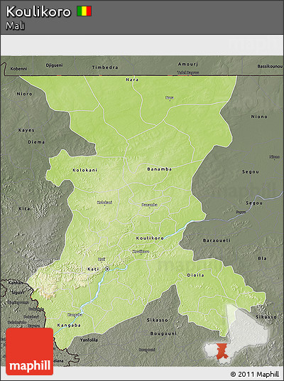Click the Siguiri label
The height and width of the screenshot is (381, 284).
coord(18,293)
